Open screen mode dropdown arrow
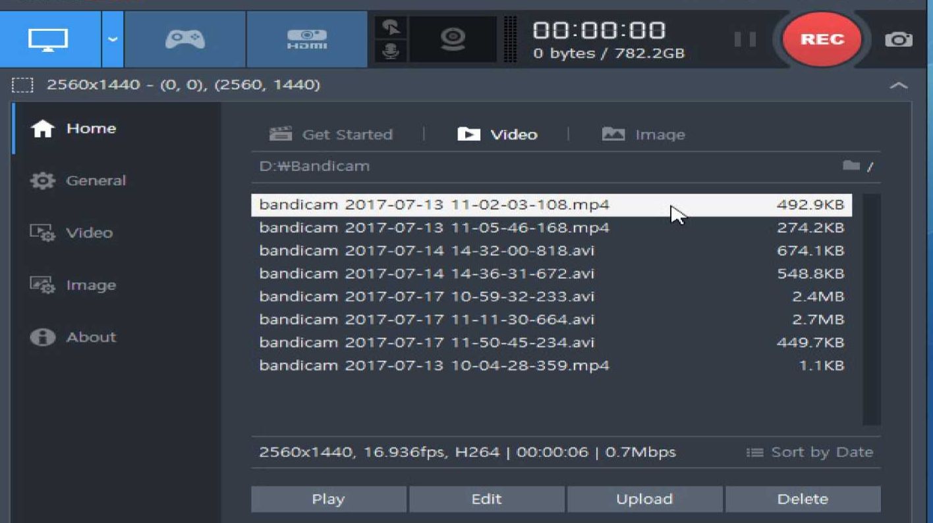Image resolution: width=933 pixels, height=523 pixels. tap(113, 39)
